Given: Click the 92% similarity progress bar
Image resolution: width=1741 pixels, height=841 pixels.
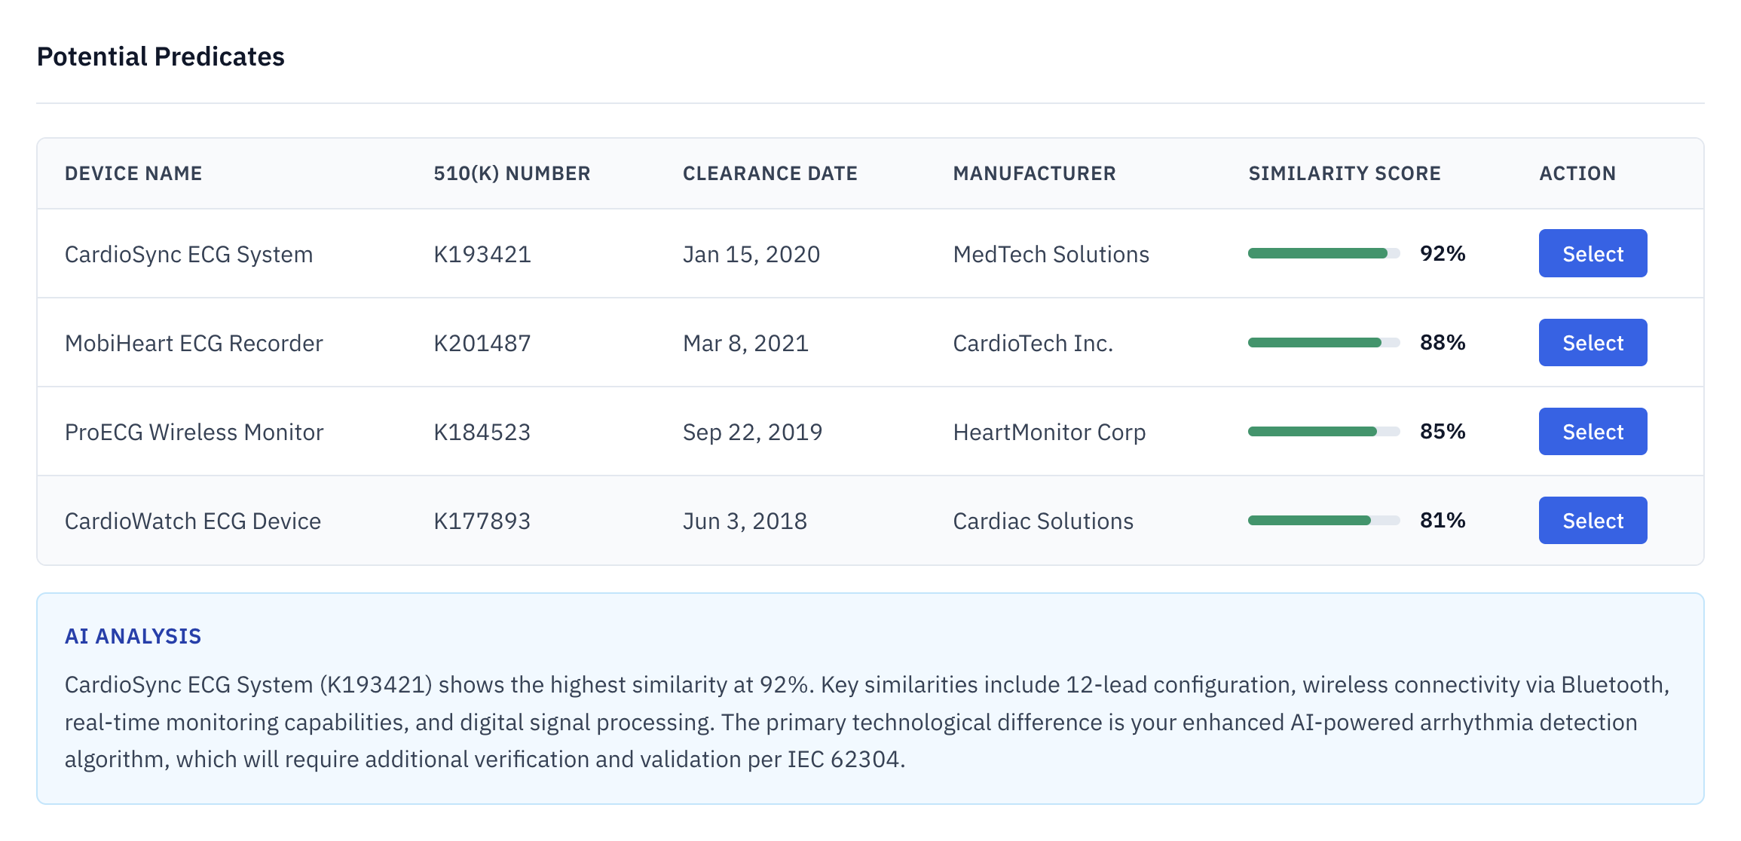Looking at the screenshot, I should click(1323, 253).
